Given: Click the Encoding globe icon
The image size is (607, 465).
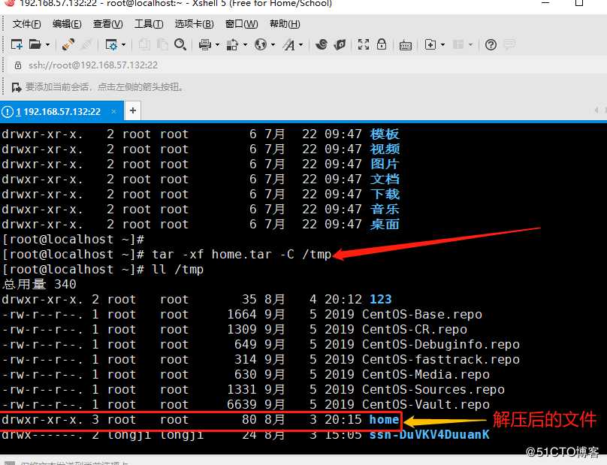Looking at the screenshot, I should pyautogui.click(x=261, y=44).
